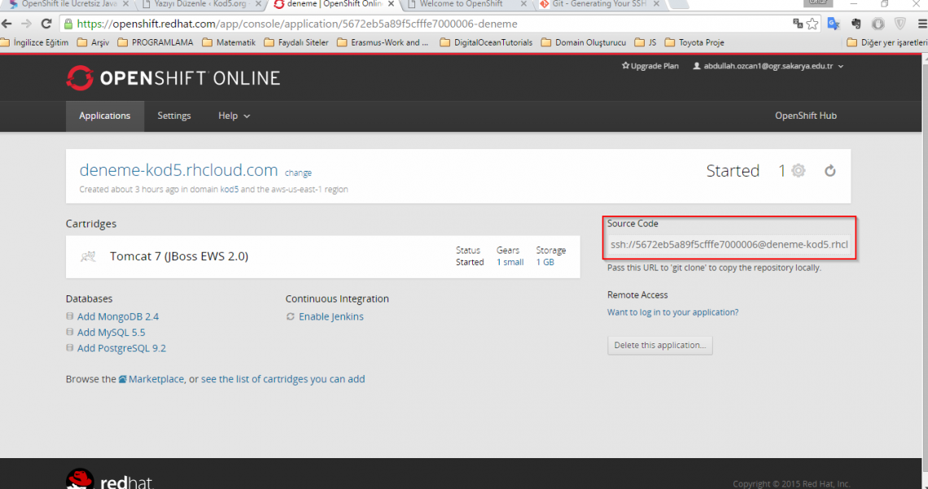Viewport: 928px width, 489px height.
Task: Open 'PROGRAMLAMA' bookmark folder
Action: [x=155, y=42]
